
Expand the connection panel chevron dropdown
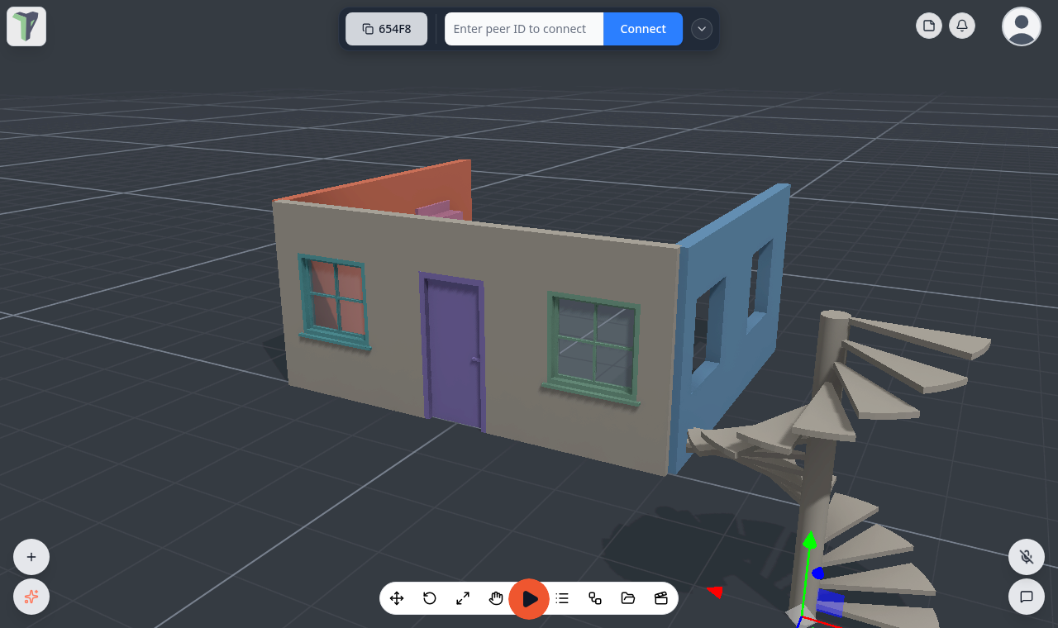tap(702, 29)
